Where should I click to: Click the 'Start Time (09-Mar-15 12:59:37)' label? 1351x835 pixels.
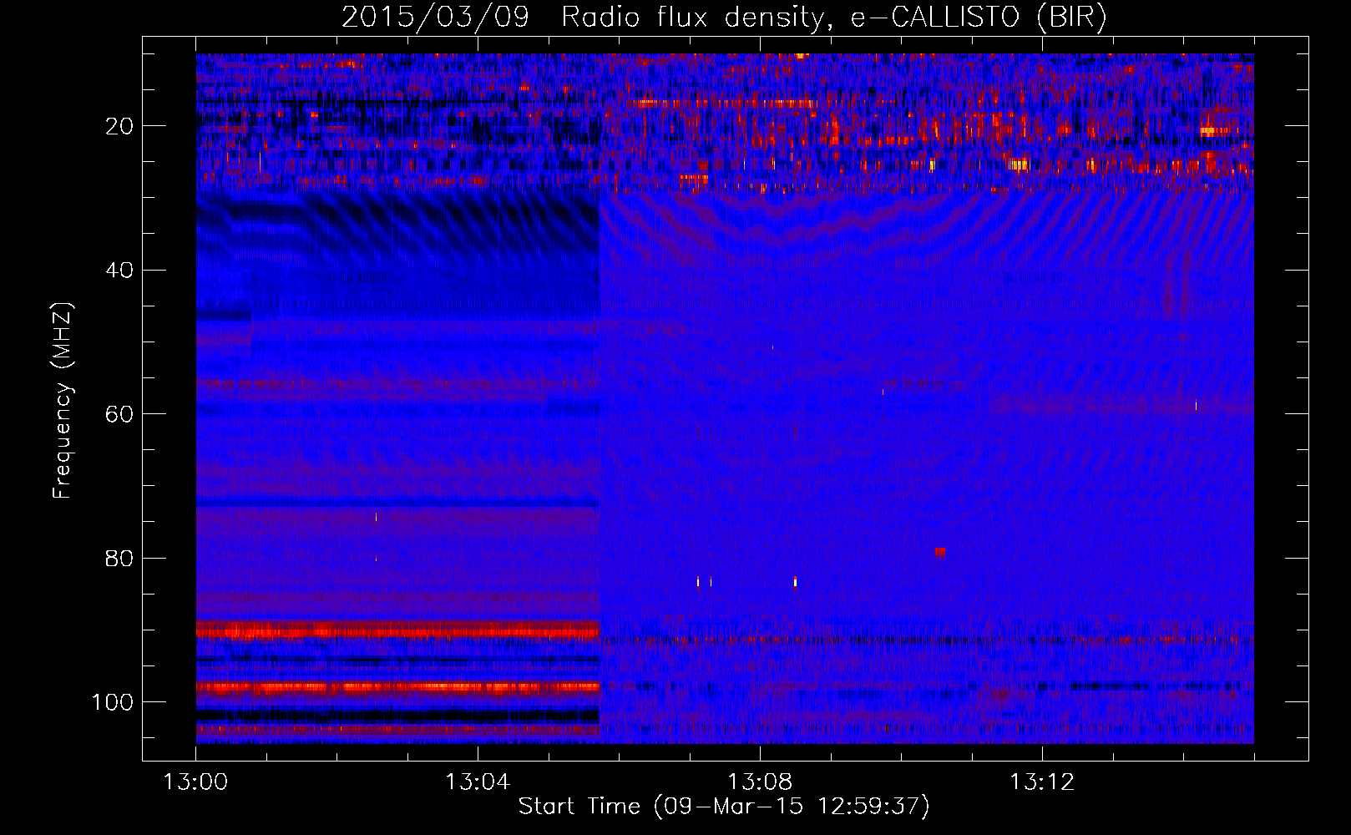click(724, 807)
